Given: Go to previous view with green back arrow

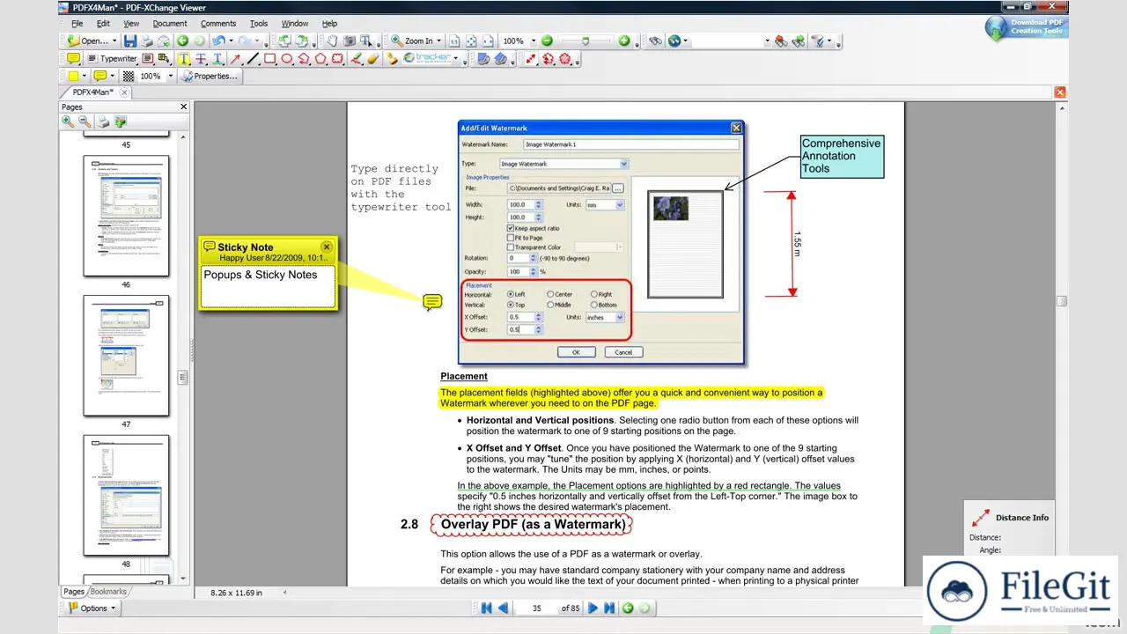Looking at the screenshot, I should [x=182, y=41].
